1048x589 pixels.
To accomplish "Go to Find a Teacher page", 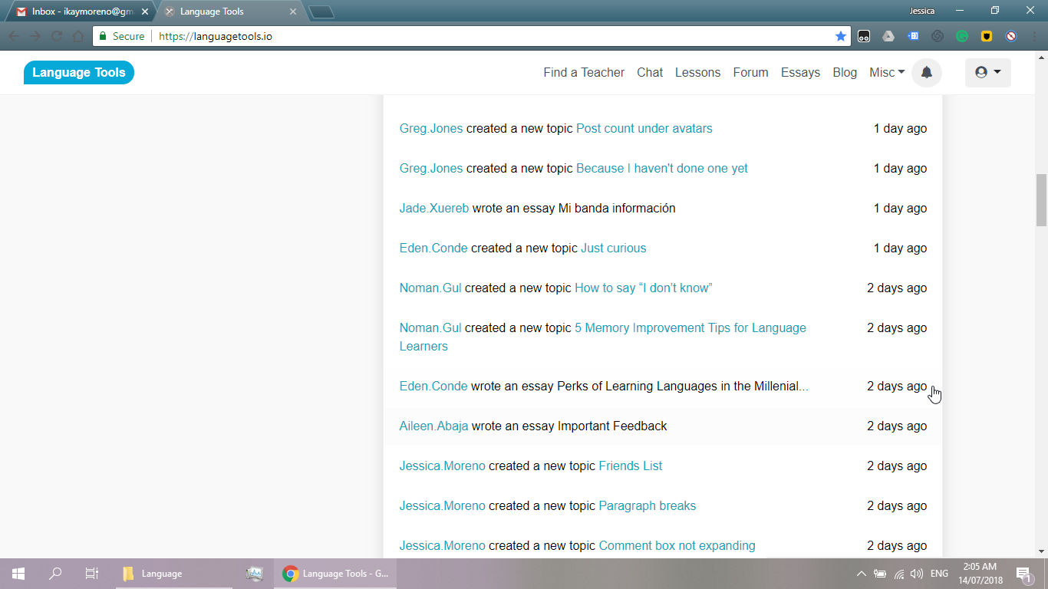I will (584, 73).
